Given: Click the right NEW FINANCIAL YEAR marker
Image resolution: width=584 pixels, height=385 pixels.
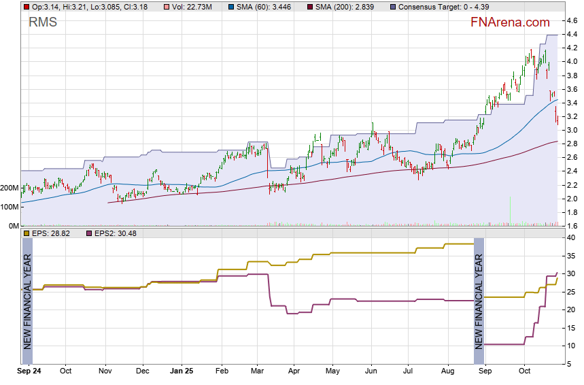Looking at the screenshot, I should [x=479, y=300].
